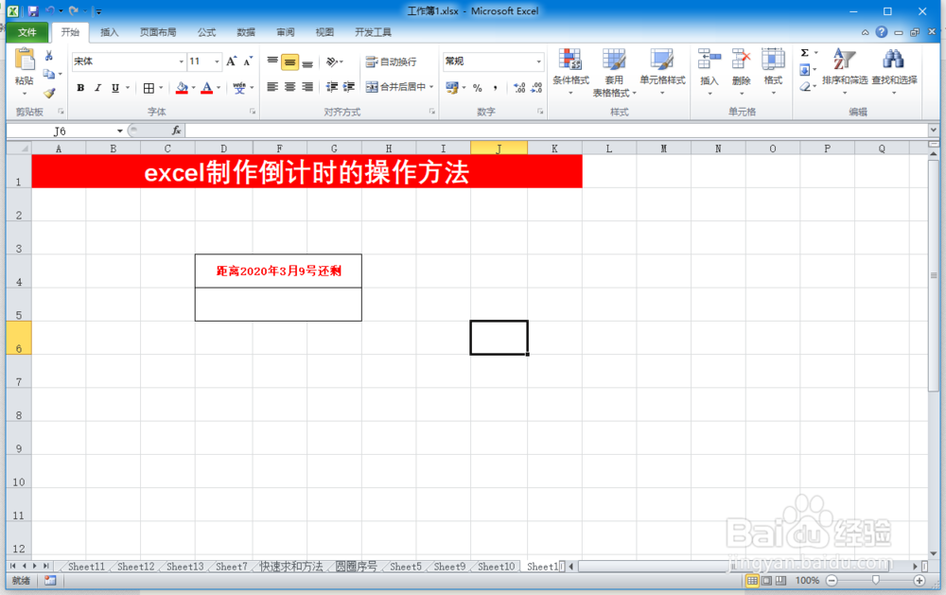Open the 快速求和方法 worksheet tab
Viewport: 946px width, 595px height.
point(291,567)
